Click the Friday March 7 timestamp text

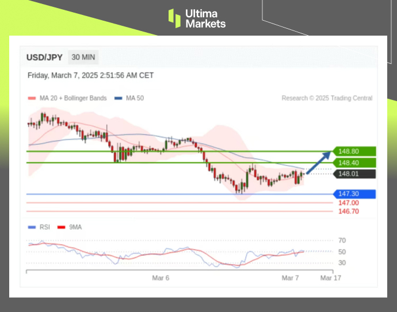point(90,75)
